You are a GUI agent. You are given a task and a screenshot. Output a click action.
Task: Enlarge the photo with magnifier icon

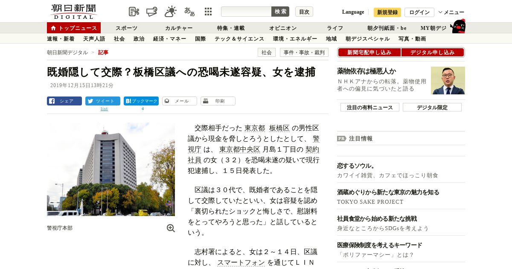[x=171, y=228]
